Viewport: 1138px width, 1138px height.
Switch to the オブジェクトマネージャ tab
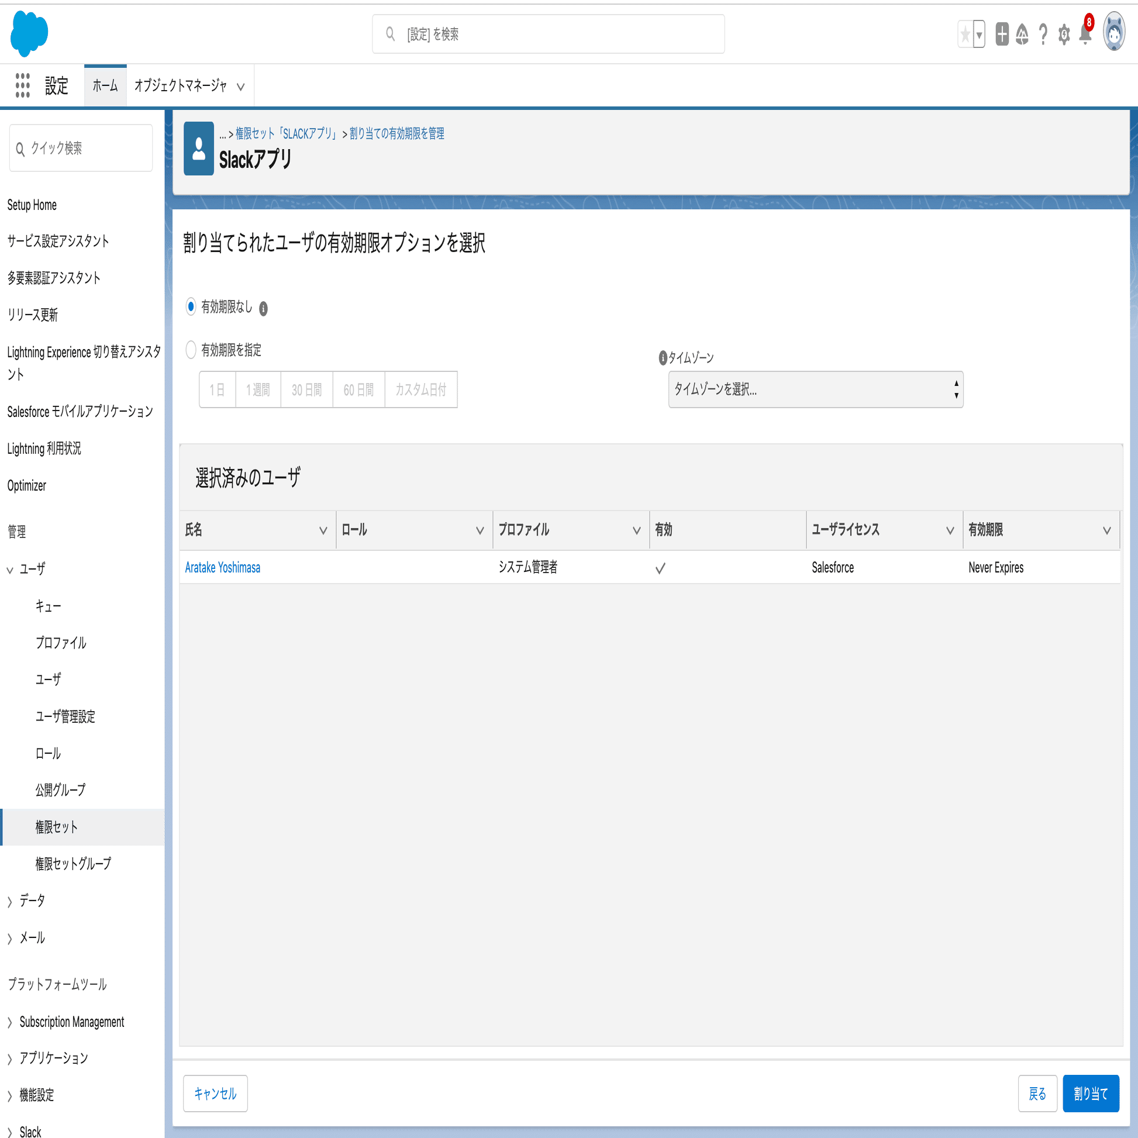click(180, 85)
